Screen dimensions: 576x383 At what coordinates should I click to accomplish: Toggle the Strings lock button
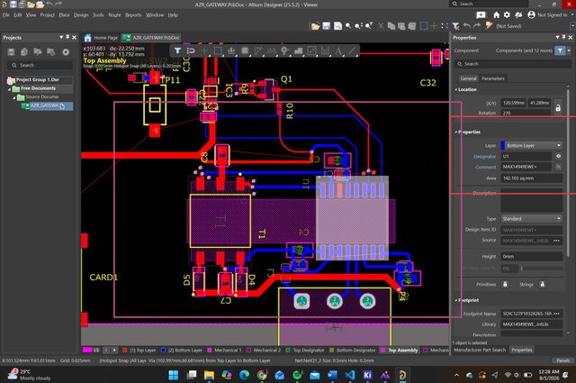tap(542, 284)
